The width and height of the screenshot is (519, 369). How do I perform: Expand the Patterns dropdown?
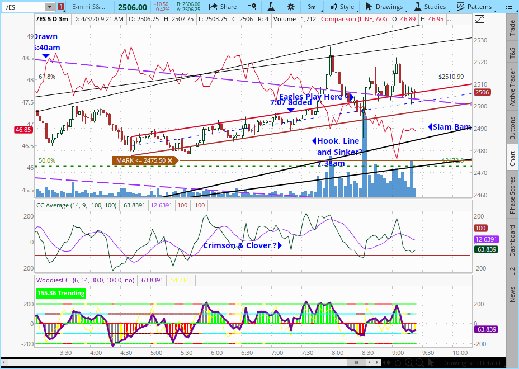(x=474, y=7)
